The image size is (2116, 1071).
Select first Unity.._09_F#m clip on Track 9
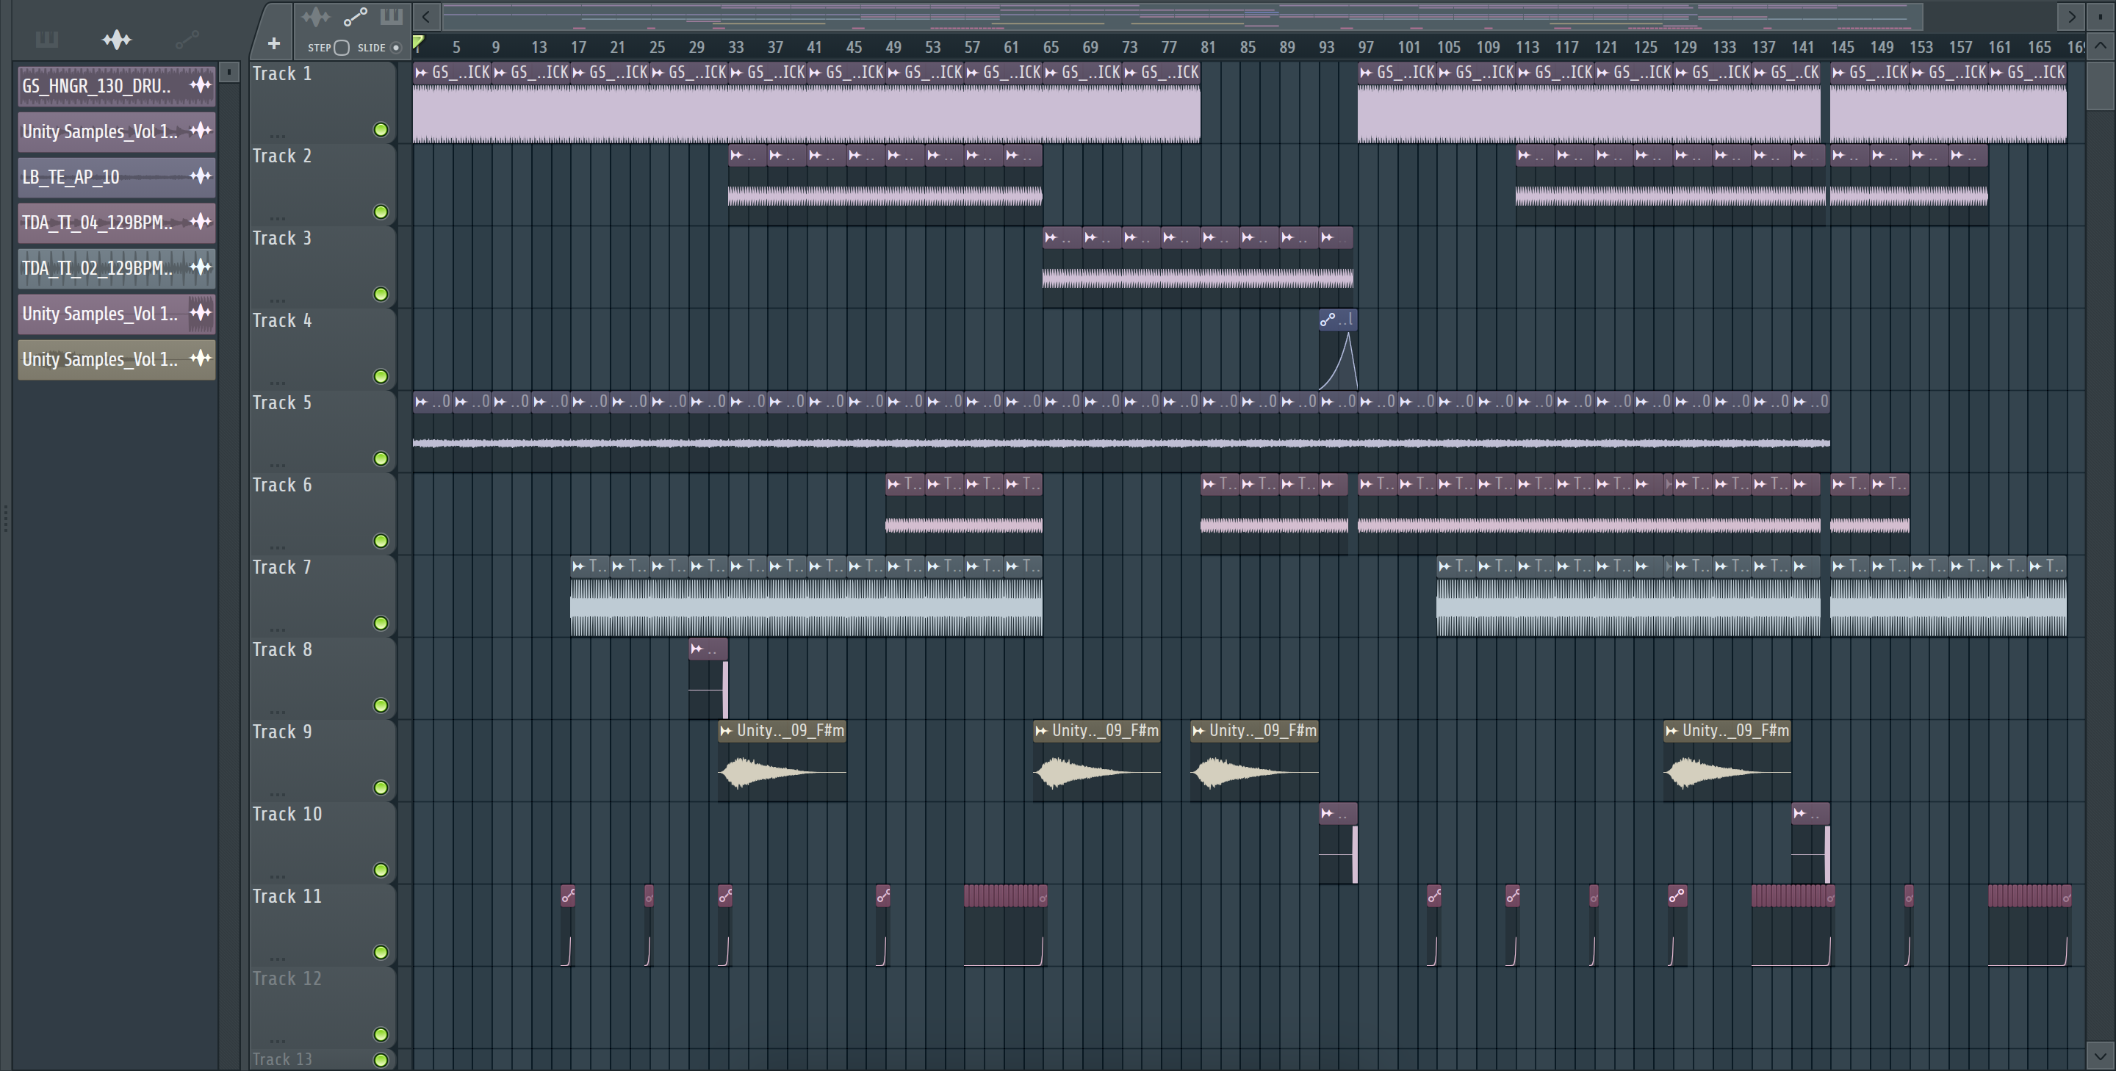pyautogui.click(x=782, y=760)
